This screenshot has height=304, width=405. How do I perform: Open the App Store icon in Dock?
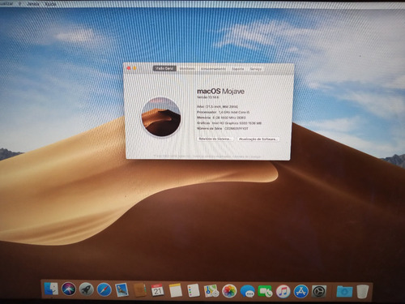coord(301,292)
